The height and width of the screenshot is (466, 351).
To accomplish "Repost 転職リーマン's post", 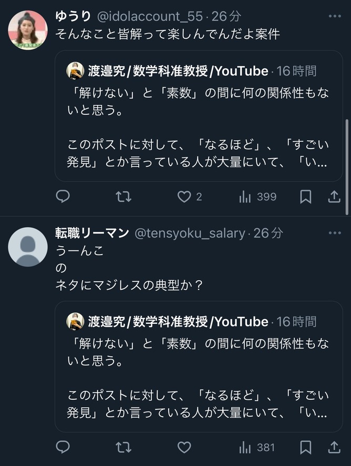I will tap(123, 448).
